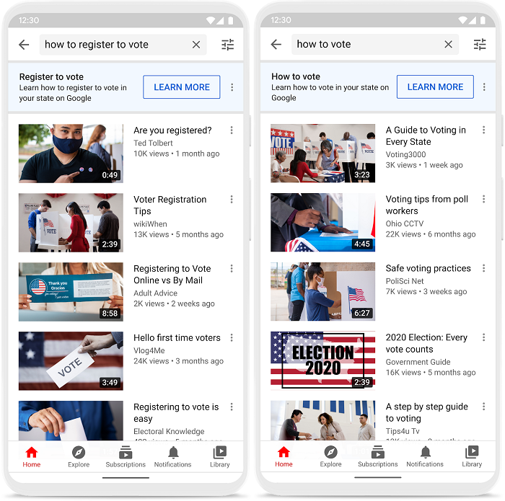Click channel name 'Electoral Knowledge'
Screen dimensions: 505x501
[169, 431]
